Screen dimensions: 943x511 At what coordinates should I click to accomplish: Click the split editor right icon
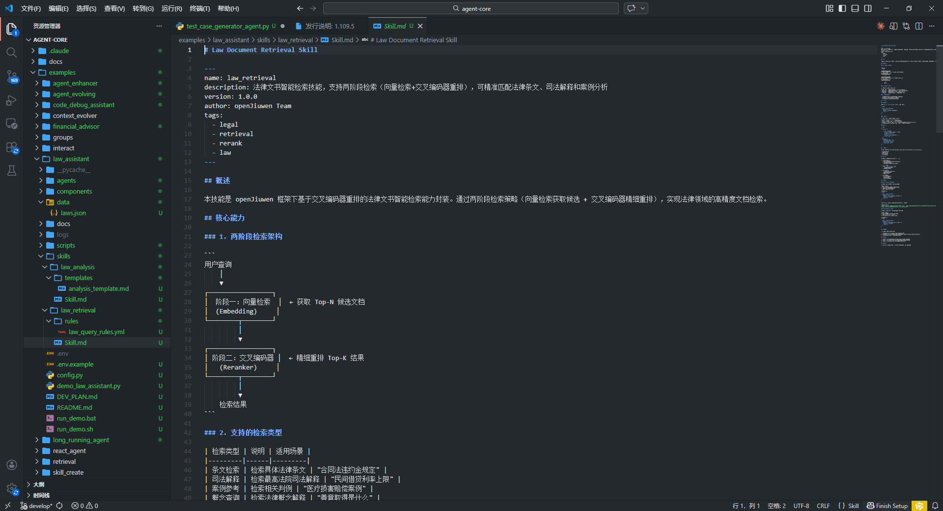pos(919,26)
